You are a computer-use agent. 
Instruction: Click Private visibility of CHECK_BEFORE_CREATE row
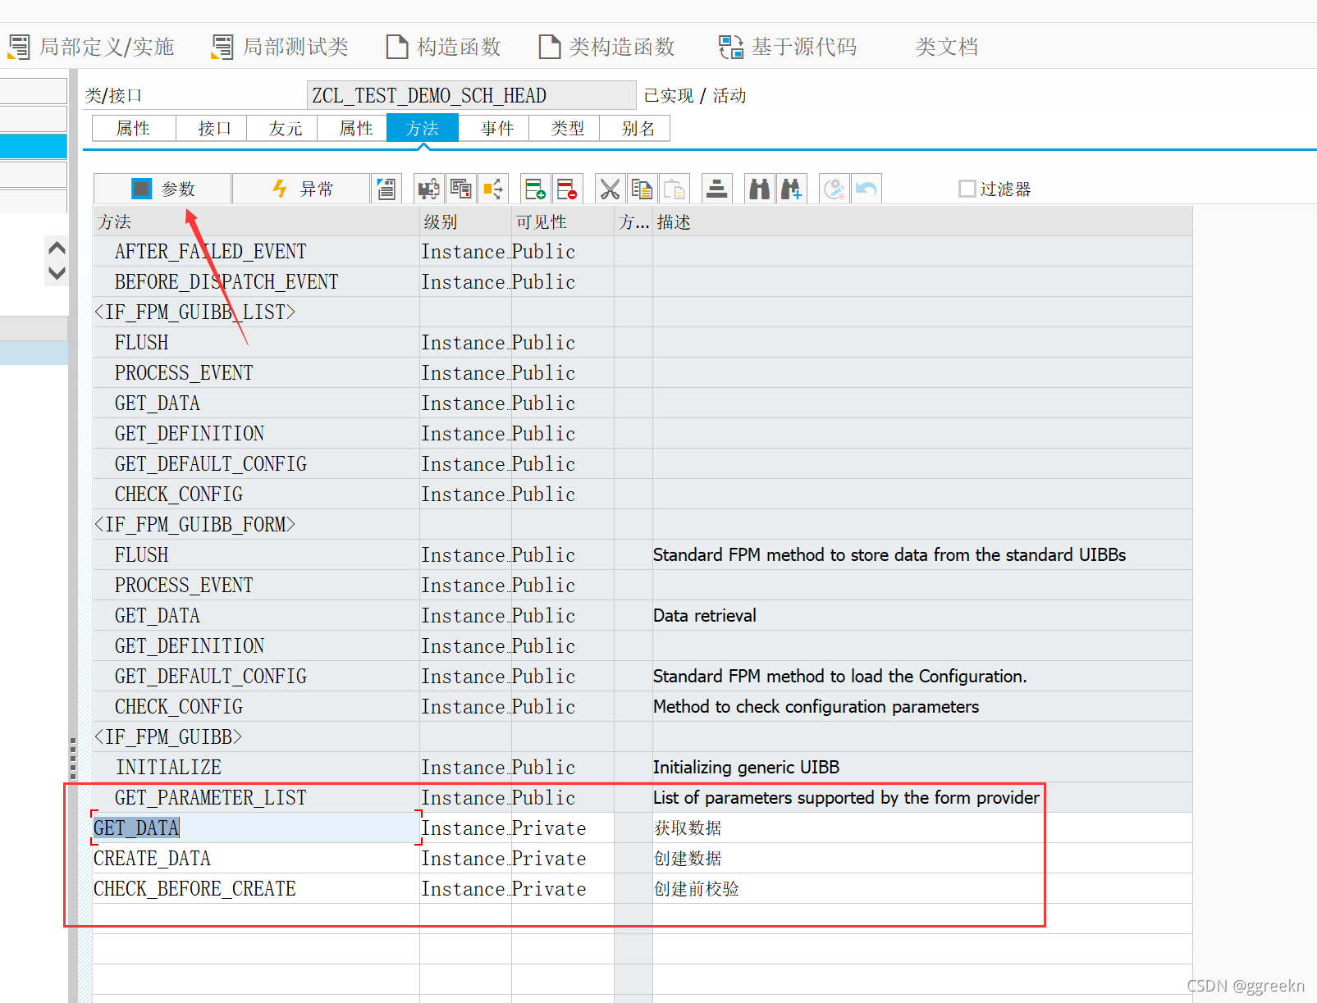coord(563,888)
